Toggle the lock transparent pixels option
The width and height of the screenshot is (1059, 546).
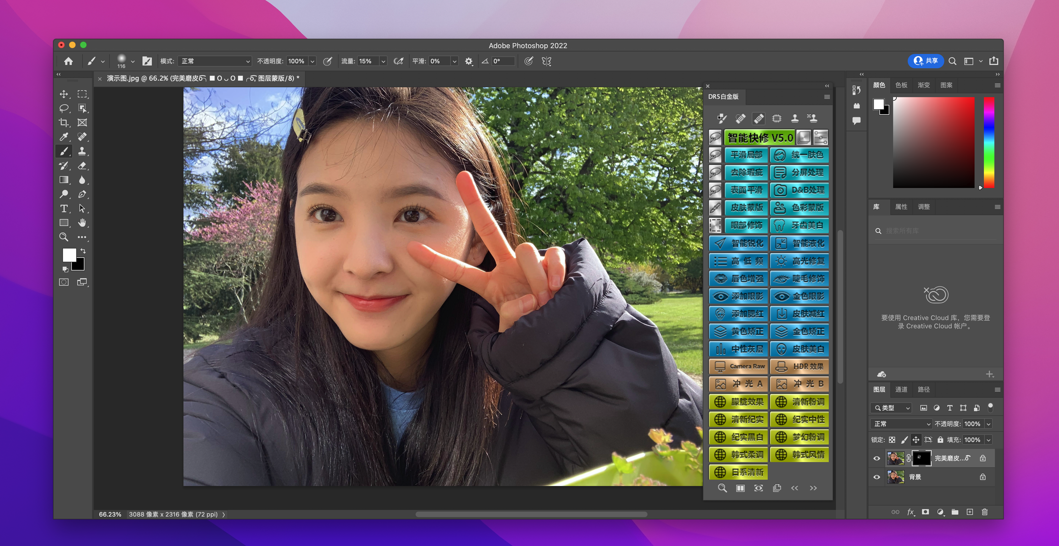[892, 440]
